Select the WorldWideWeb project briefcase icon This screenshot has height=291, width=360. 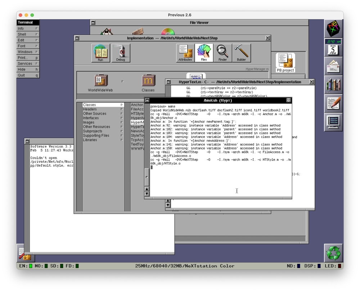click(x=101, y=80)
